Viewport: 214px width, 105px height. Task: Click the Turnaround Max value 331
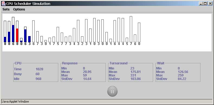tap(133, 75)
